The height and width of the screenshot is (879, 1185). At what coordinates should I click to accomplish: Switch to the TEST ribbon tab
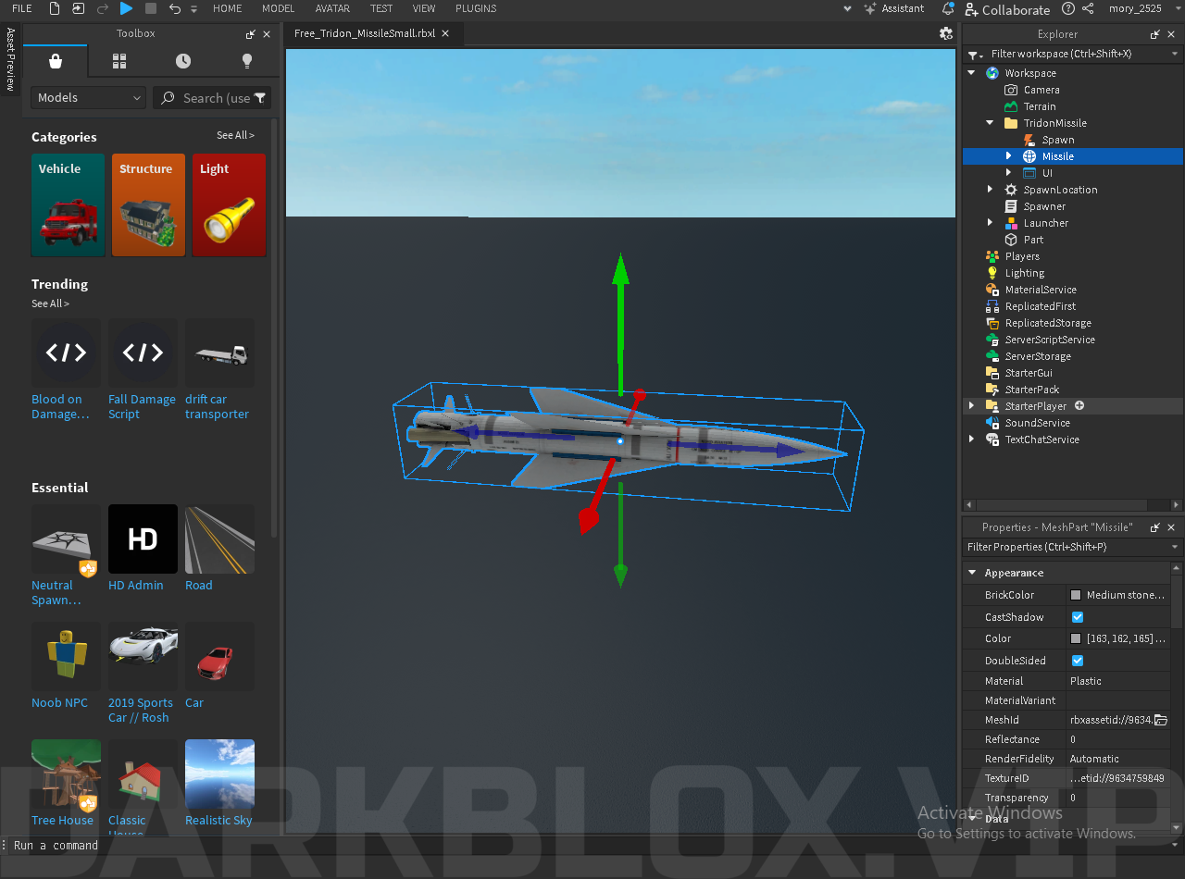(x=381, y=8)
